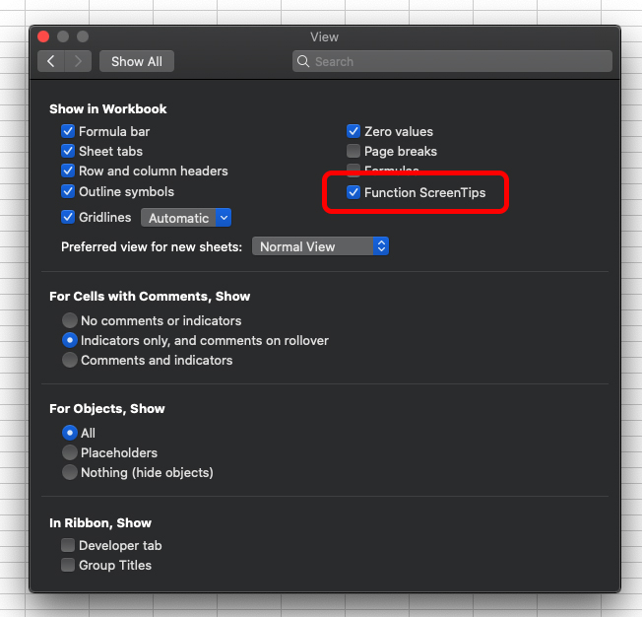
Task: Select Comments and indicators option
Action: point(70,360)
